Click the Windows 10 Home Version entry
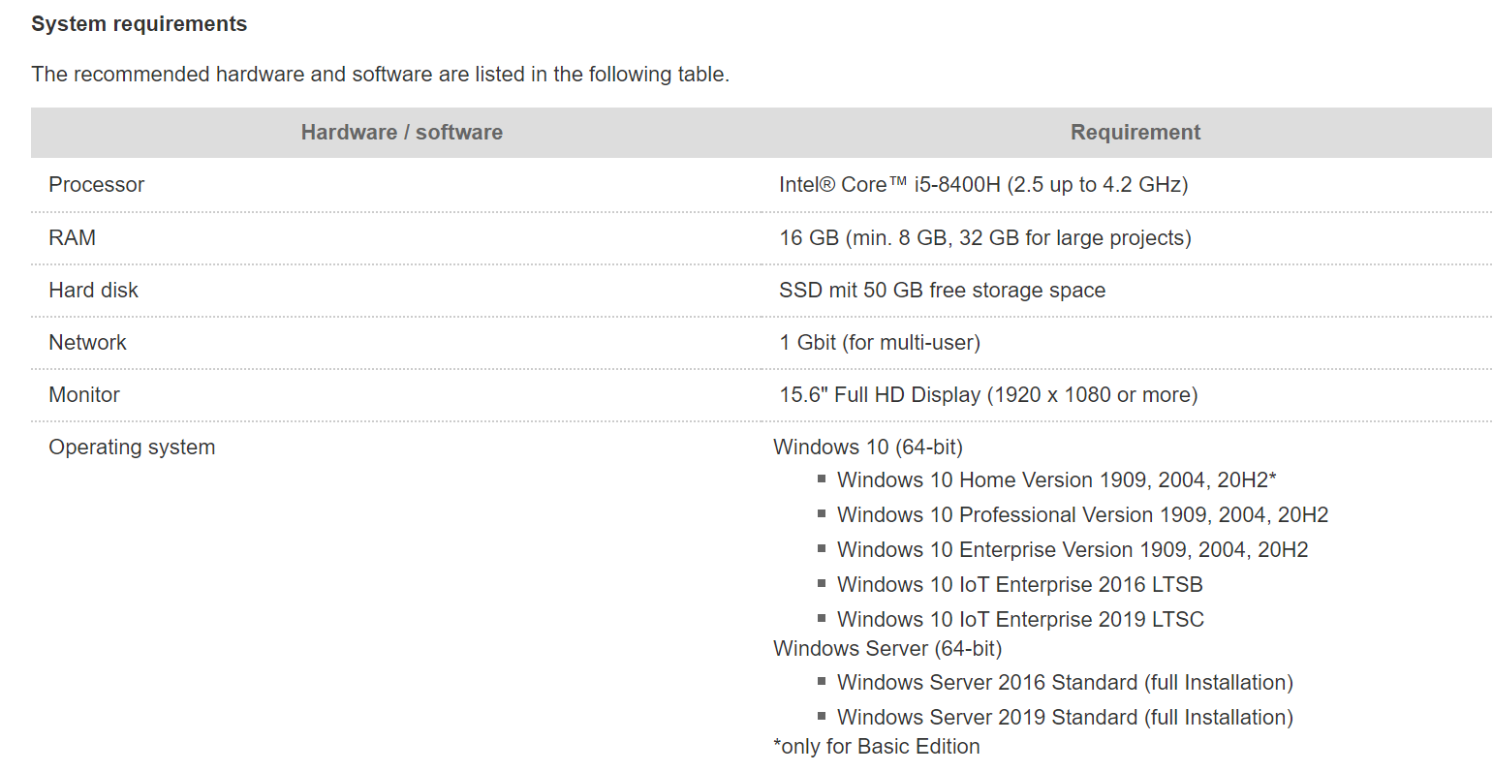The width and height of the screenshot is (1493, 772). 1056,480
